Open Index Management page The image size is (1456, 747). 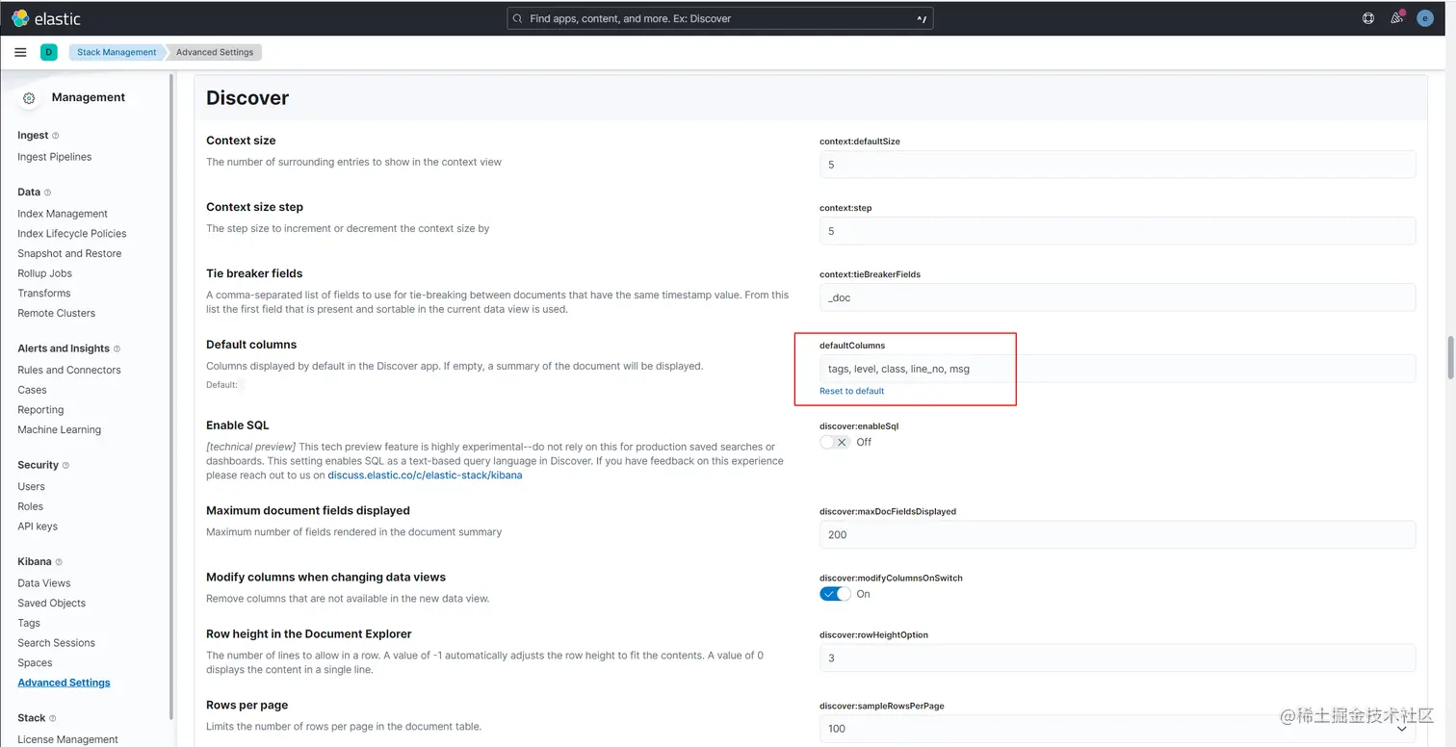coord(63,214)
